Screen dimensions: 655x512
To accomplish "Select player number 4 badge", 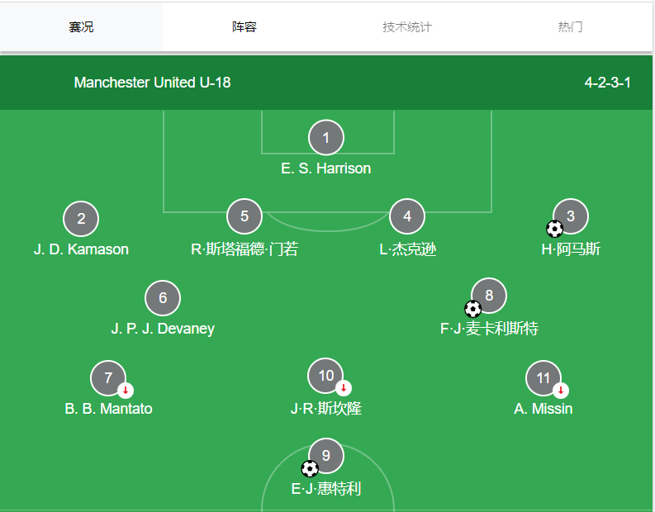I will pyautogui.click(x=407, y=216).
